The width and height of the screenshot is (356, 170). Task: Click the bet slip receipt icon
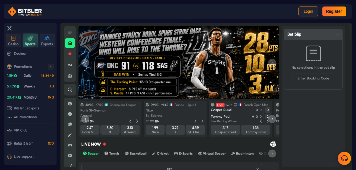[x=313, y=54]
